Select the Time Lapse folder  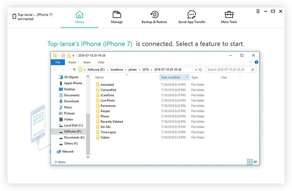(x=106, y=132)
